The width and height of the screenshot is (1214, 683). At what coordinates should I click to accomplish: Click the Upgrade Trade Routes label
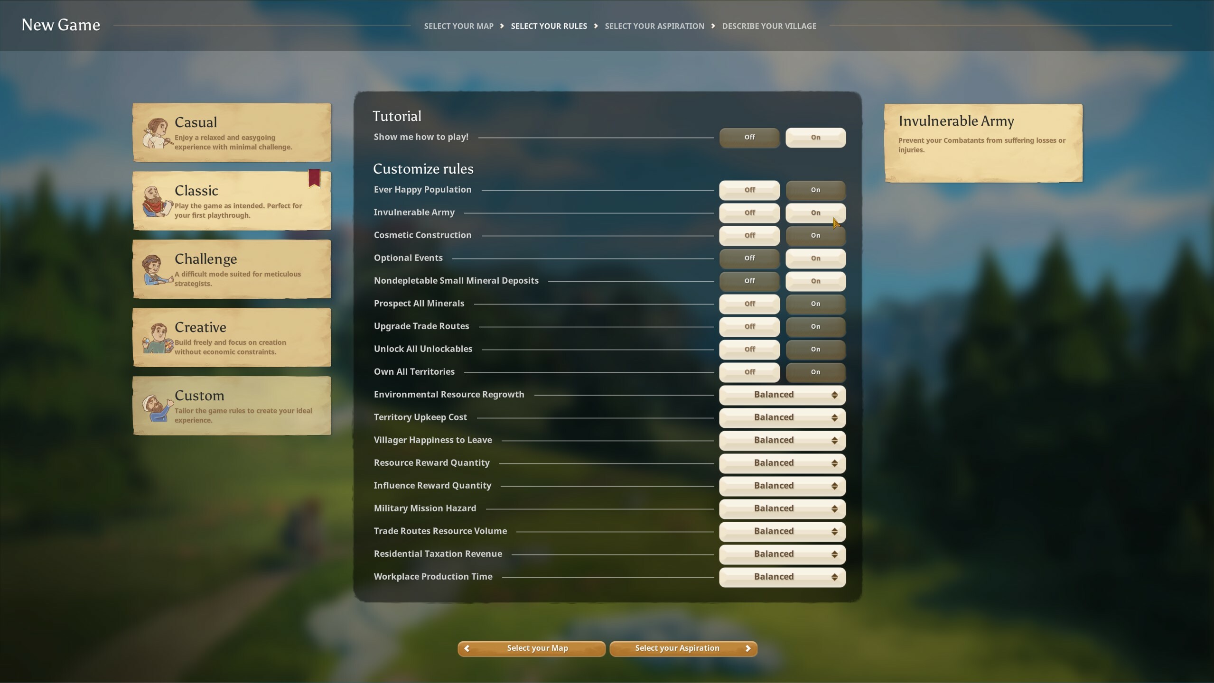[x=421, y=326]
